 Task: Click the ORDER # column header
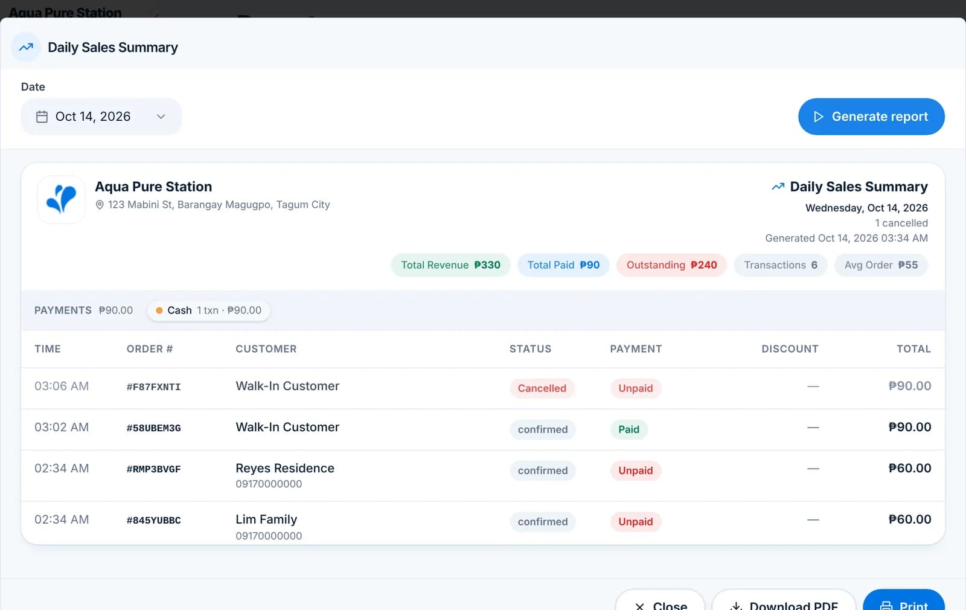pyautogui.click(x=150, y=349)
